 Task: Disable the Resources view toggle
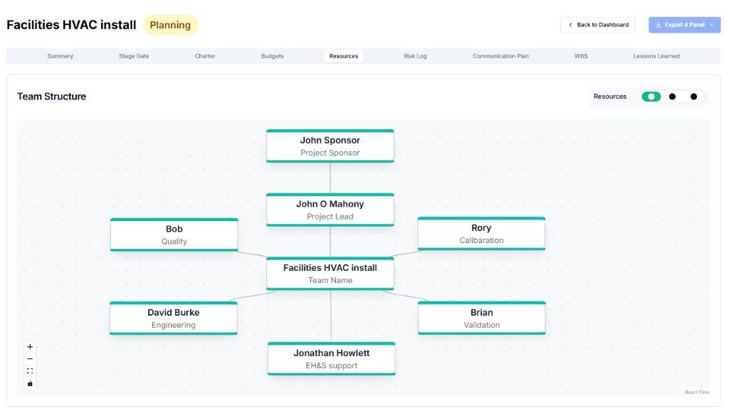tap(651, 96)
